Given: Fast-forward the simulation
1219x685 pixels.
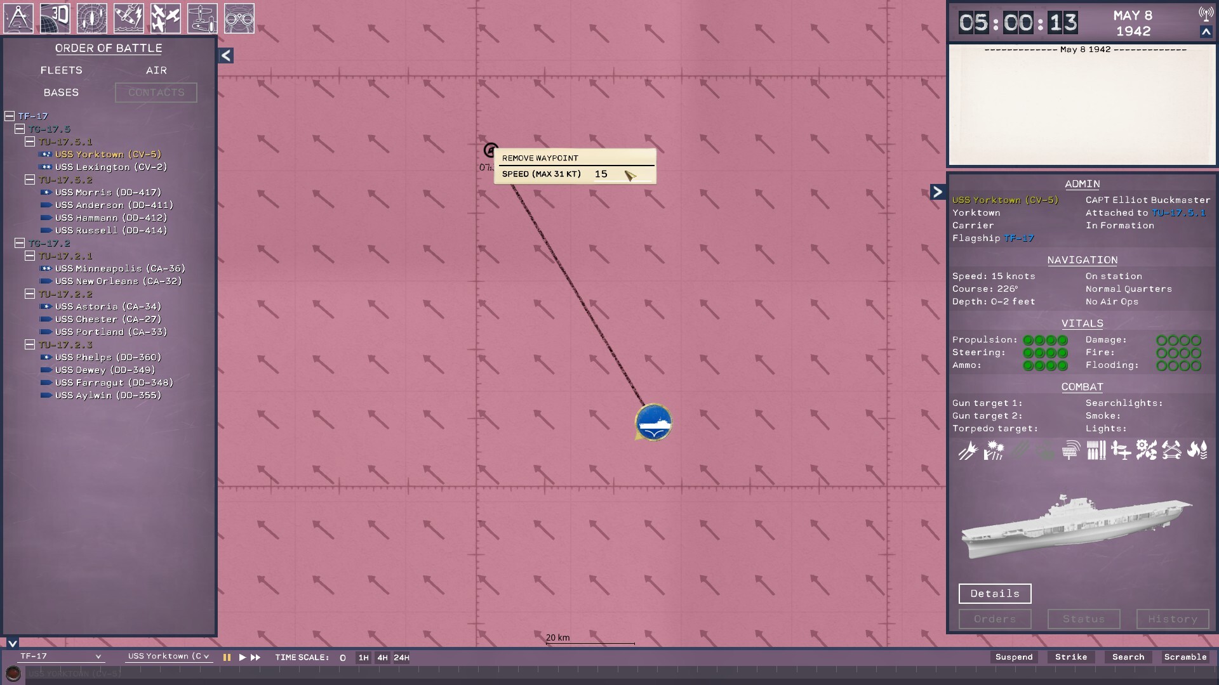Looking at the screenshot, I should click(255, 658).
